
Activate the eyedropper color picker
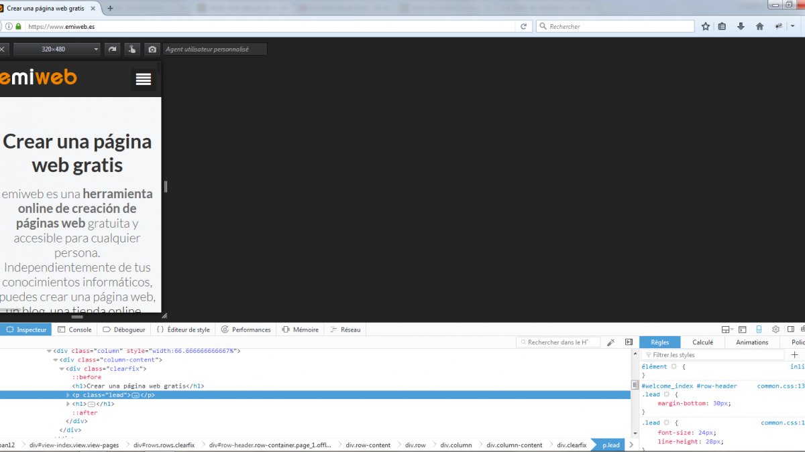610,342
